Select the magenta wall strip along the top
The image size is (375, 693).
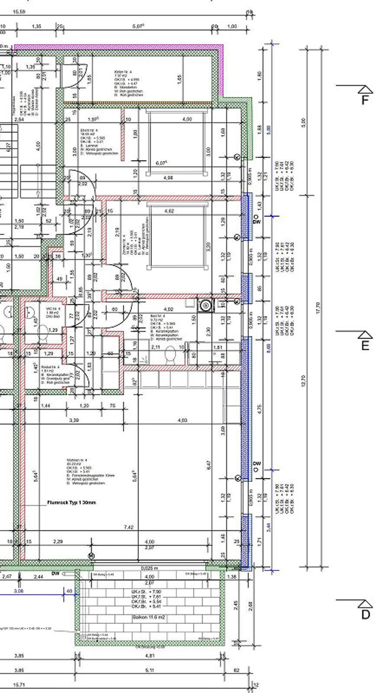pos(118,47)
